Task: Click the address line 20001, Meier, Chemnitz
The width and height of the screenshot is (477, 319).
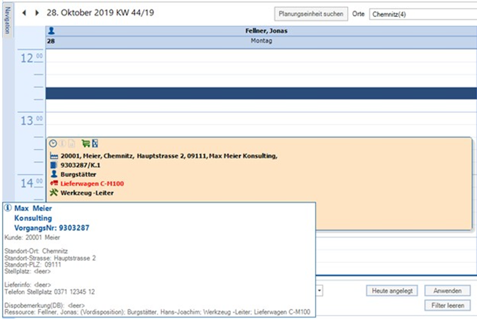Action: 169,156
